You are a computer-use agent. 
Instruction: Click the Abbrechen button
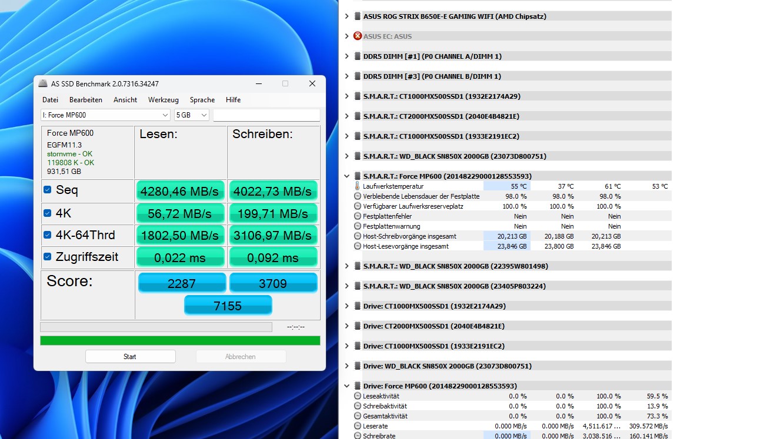coord(241,357)
